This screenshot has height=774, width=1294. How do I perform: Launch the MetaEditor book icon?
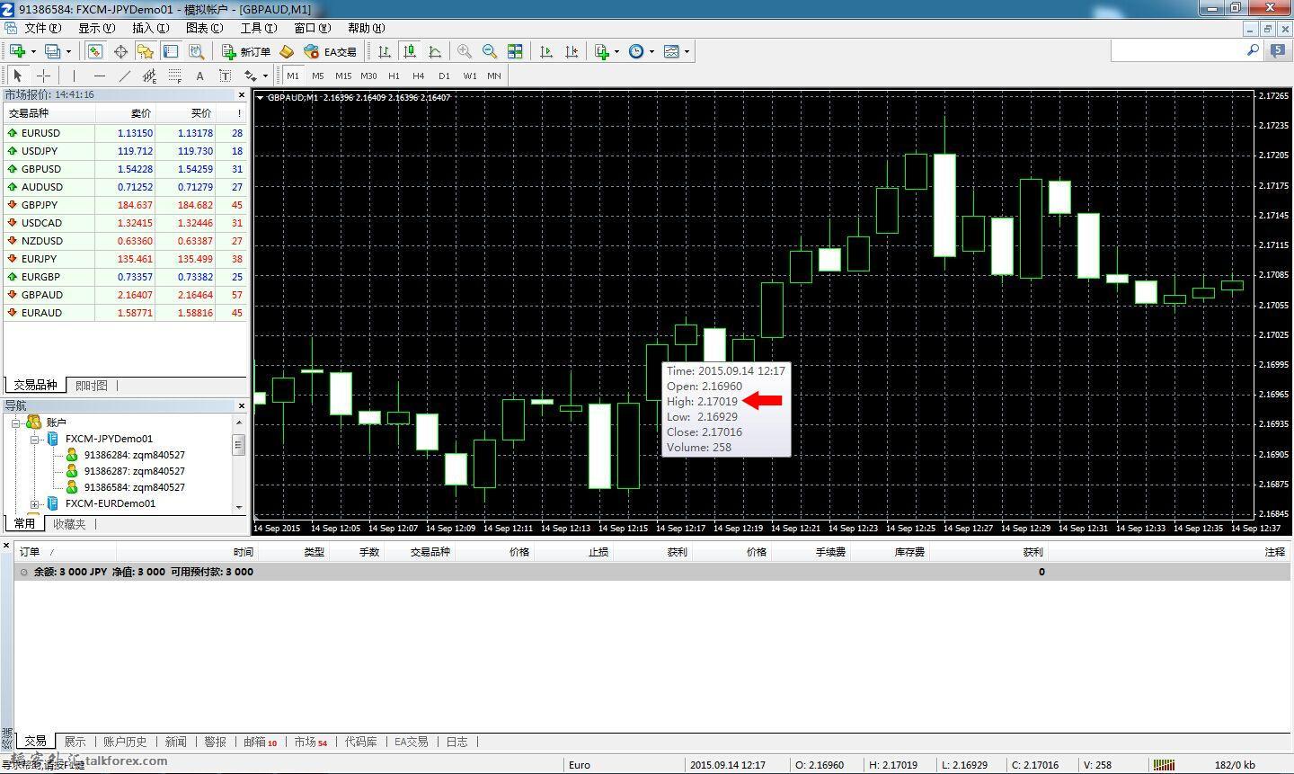(287, 51)
